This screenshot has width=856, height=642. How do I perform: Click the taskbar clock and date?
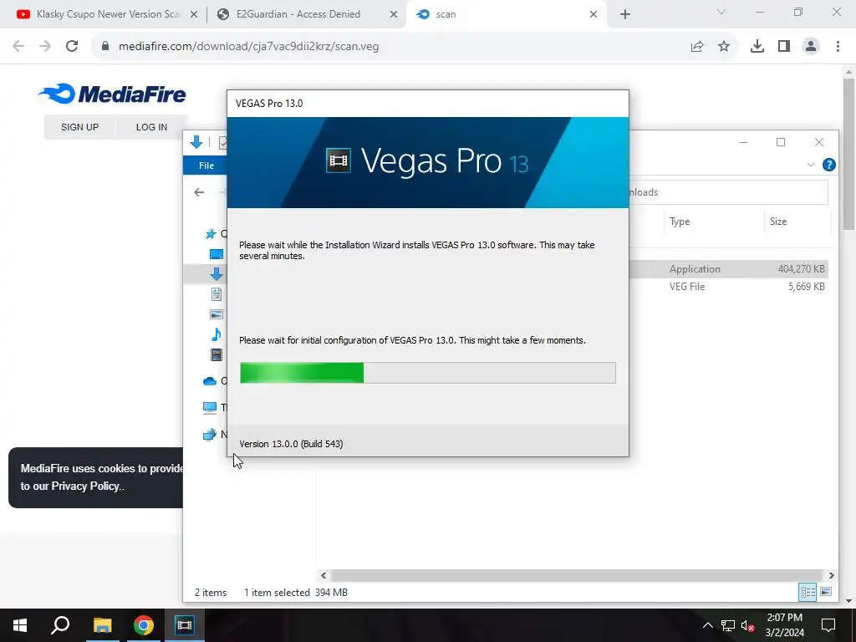pyautogui.click(x=785, y=625)
